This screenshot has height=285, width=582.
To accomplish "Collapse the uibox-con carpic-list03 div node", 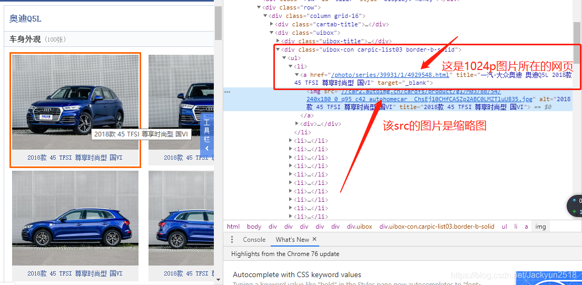I will [278, 50].
